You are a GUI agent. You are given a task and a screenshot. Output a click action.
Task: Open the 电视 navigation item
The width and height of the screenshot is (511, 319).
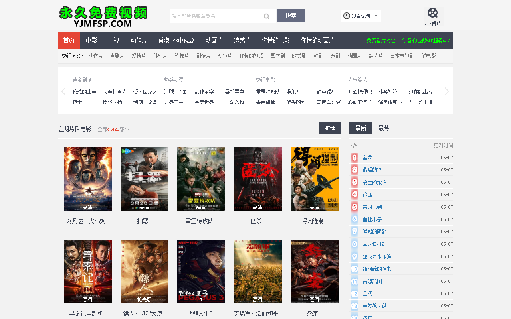(x=114, y=40)
